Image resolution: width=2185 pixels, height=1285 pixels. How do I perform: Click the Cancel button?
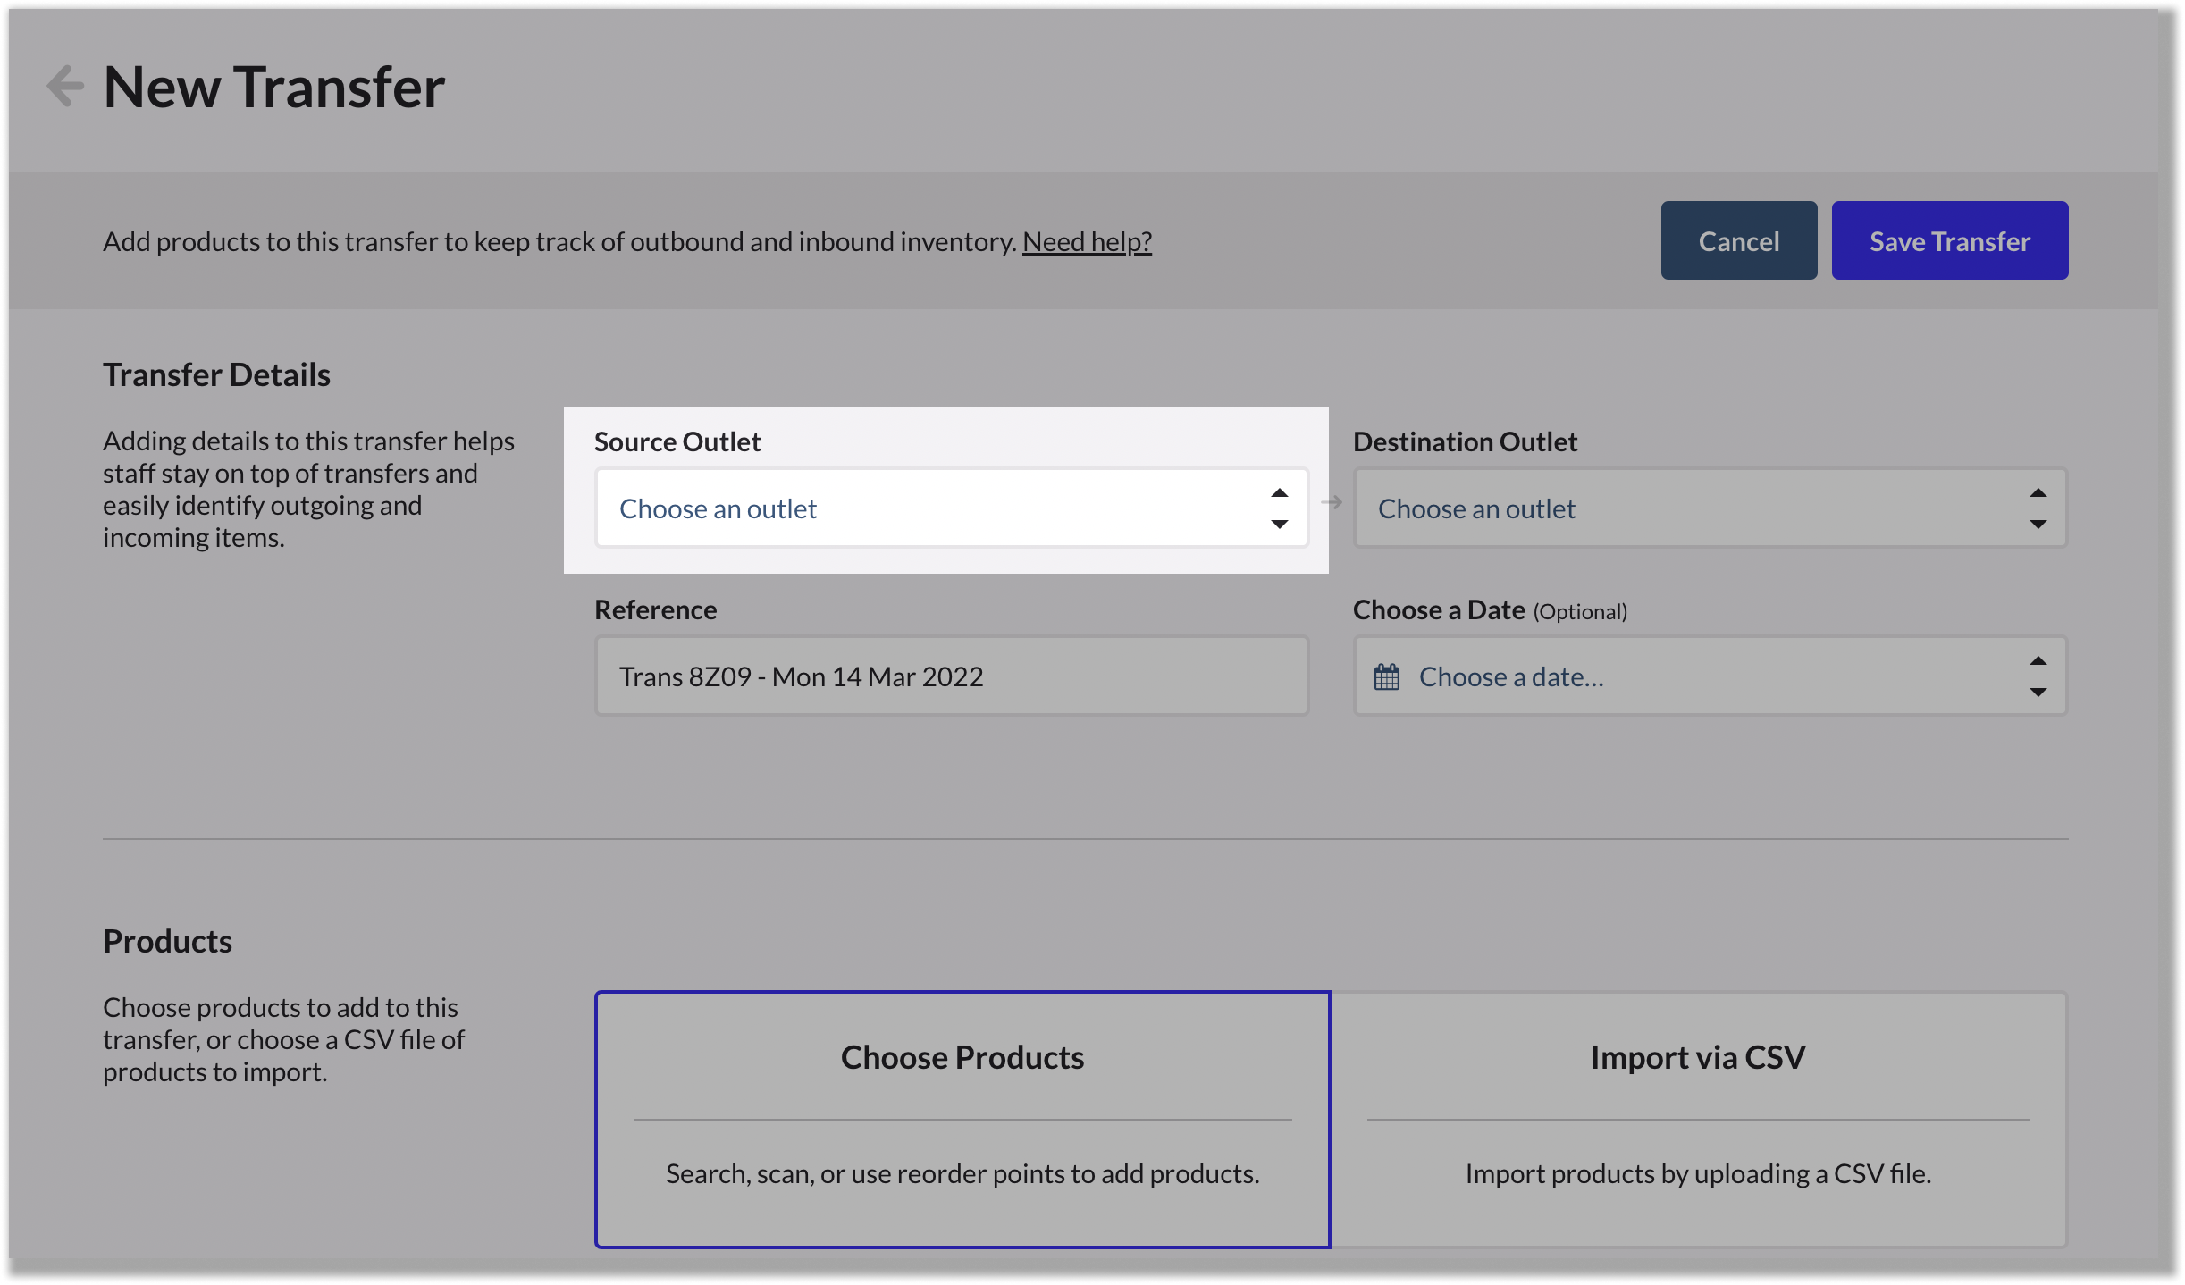[1738, 239]
